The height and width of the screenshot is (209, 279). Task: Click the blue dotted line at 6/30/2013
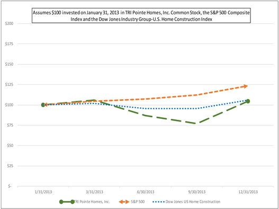(x=146, y=108)
